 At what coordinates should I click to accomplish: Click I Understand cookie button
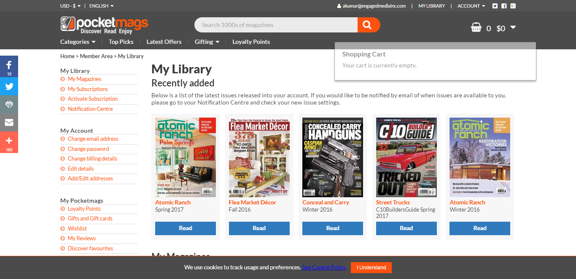click(371, 268)
